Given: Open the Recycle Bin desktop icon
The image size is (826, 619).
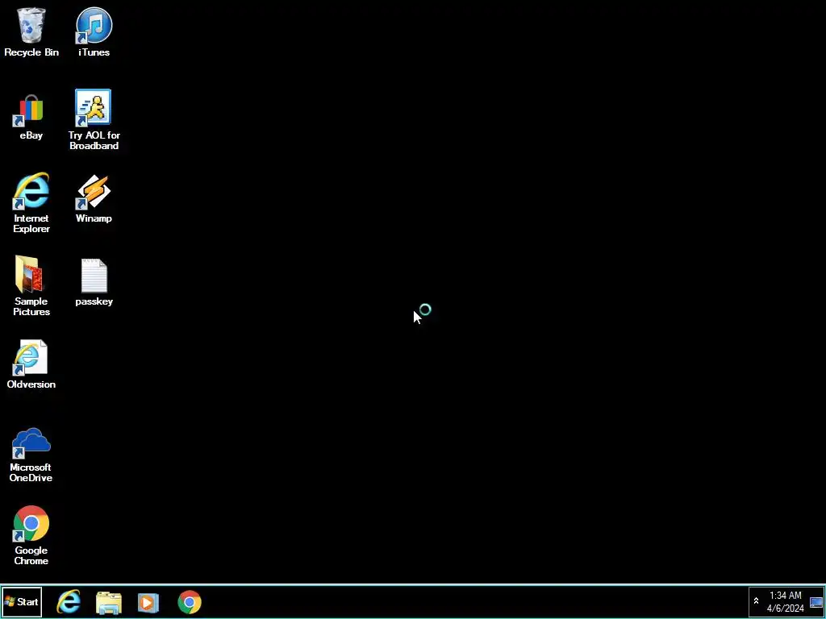Looking at the screenshot, I should [31, 31].
